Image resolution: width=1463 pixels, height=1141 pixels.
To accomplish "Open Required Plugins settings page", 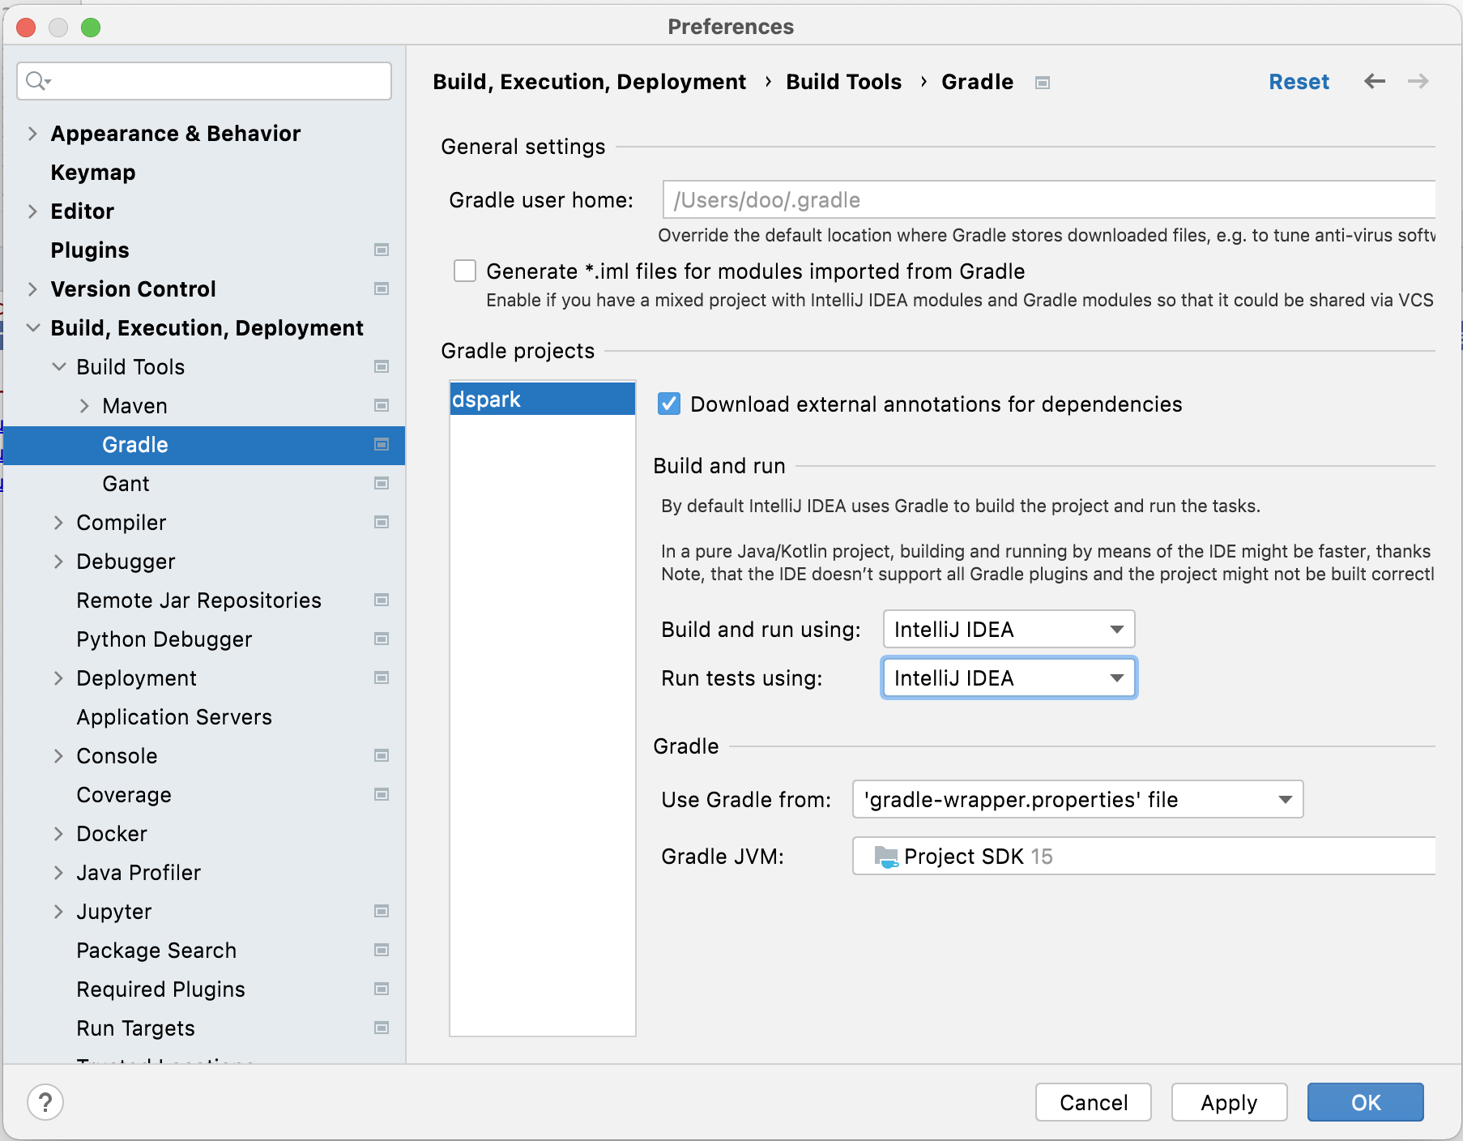I will [160, 989].
